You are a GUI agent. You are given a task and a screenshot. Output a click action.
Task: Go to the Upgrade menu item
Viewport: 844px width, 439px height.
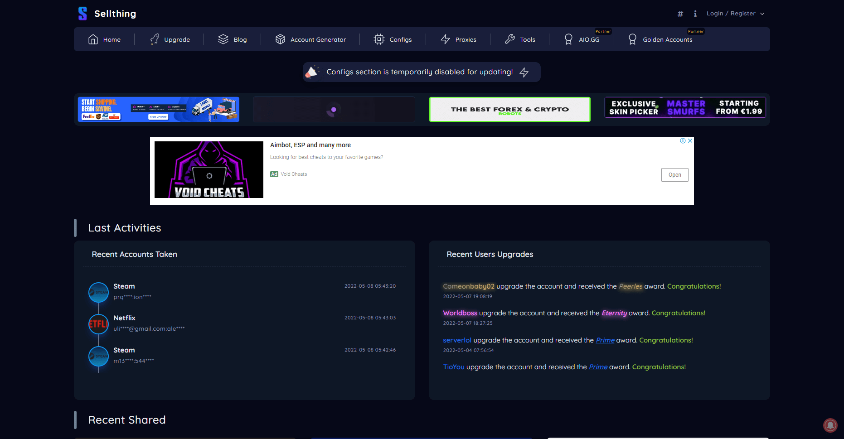pos(170,39)
